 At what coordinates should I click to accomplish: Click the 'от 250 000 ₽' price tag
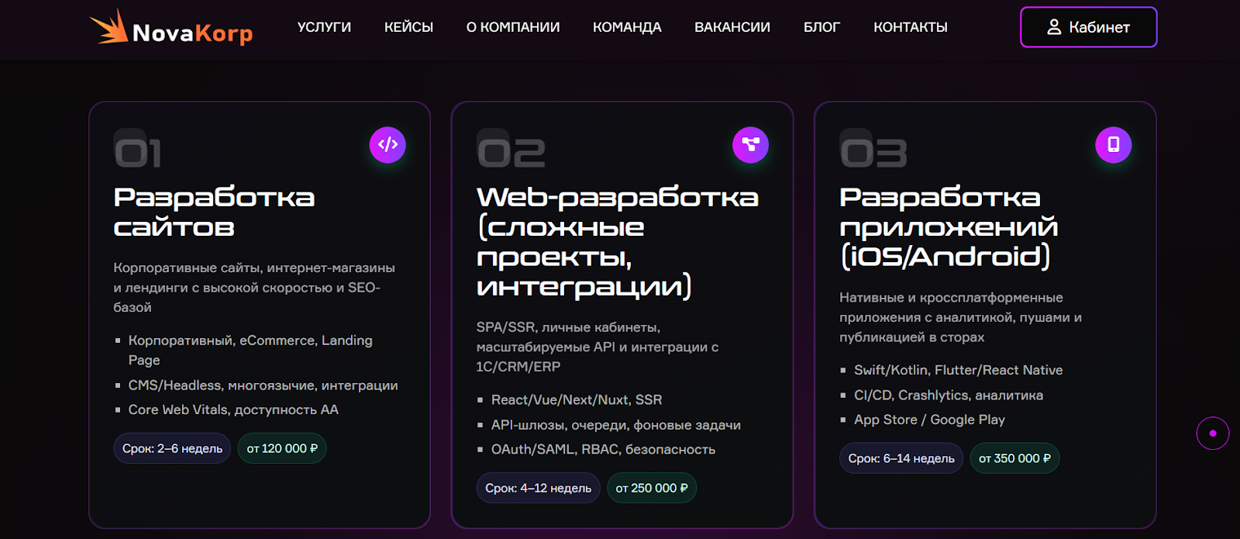point(651,488)
